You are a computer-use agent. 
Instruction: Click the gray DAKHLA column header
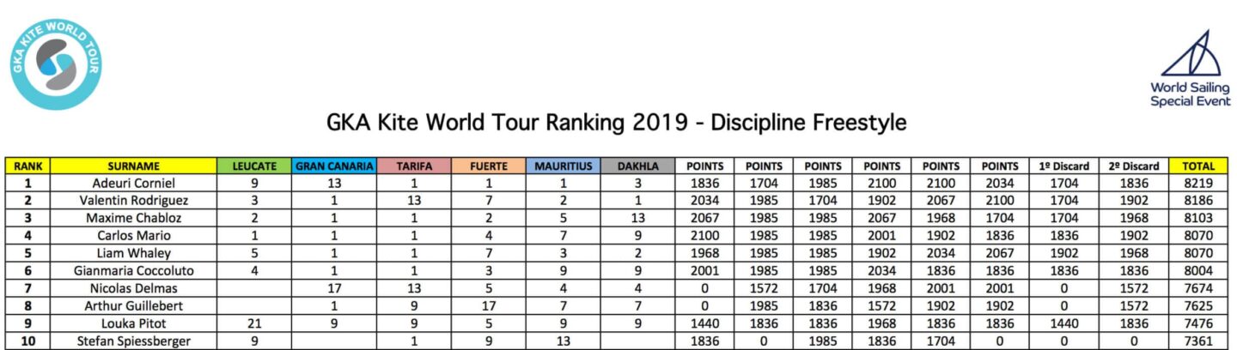(638, 166)
